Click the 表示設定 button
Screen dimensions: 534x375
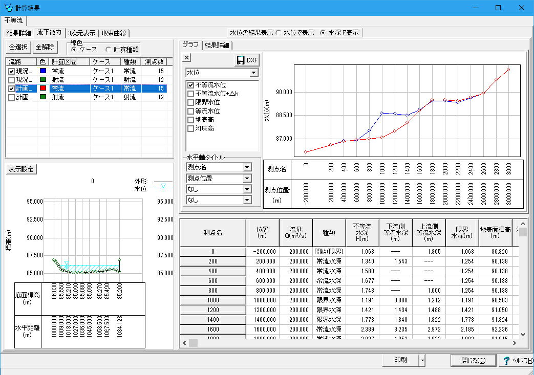click(21, 169)
